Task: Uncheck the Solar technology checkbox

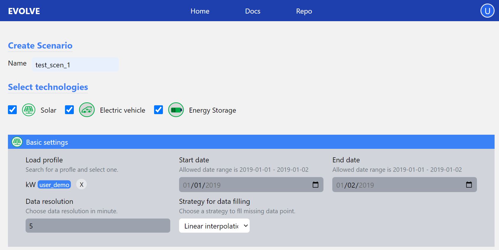Action: (x=12, y=110)
